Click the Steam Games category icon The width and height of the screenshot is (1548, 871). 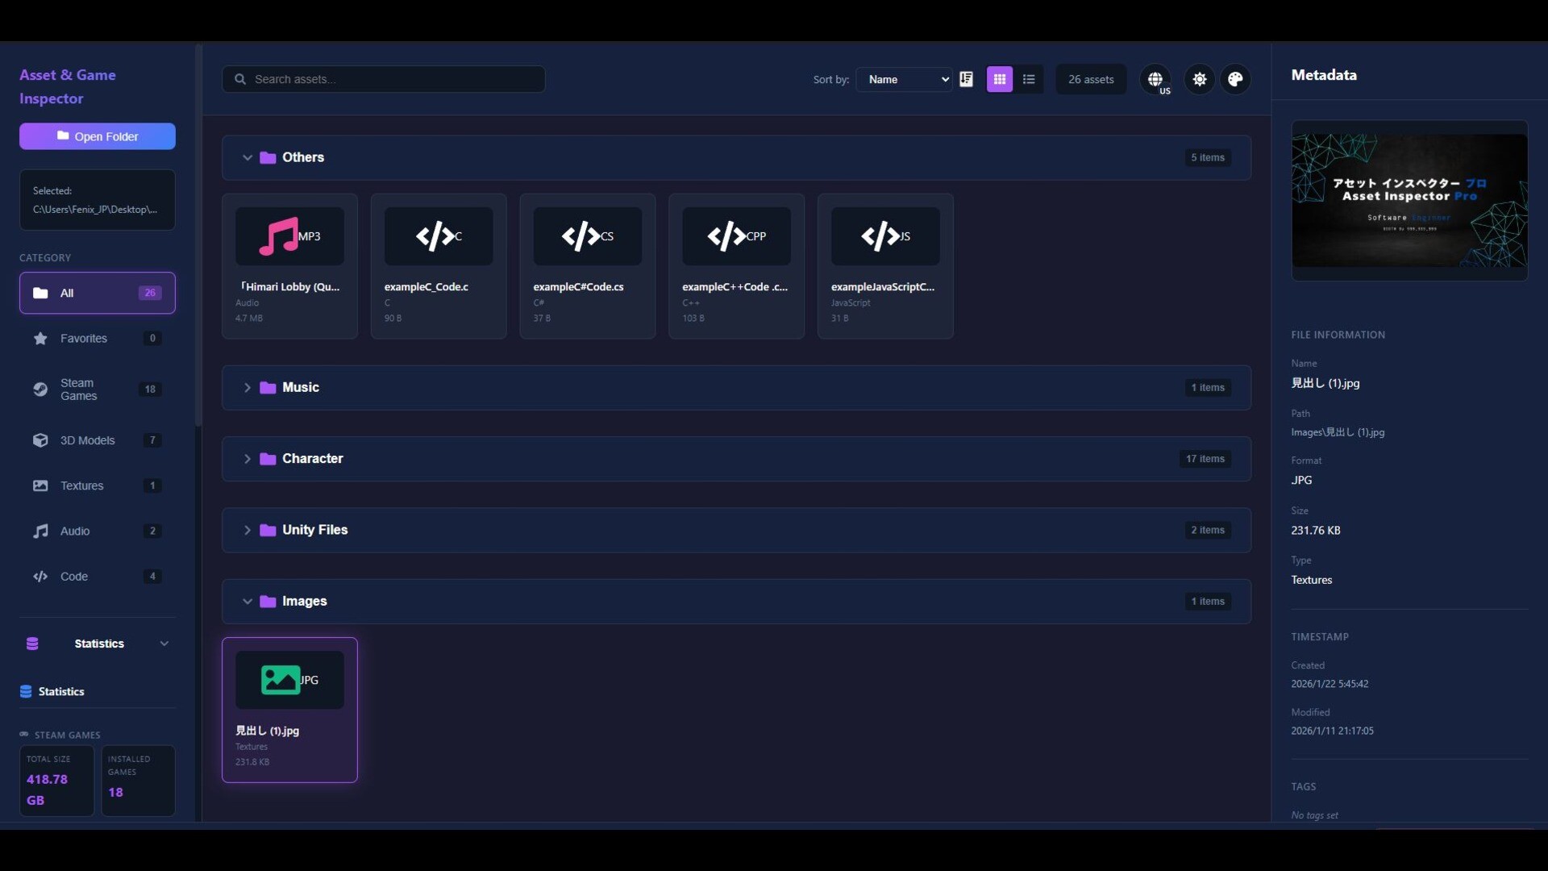coord(40,390)
